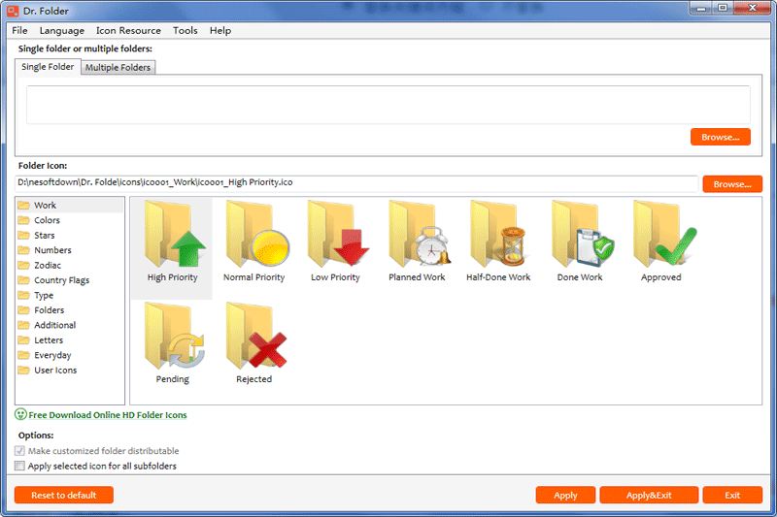Browse for a folder icon file
This screenshot has width=777, height=517.
click(x=732, y=184)
